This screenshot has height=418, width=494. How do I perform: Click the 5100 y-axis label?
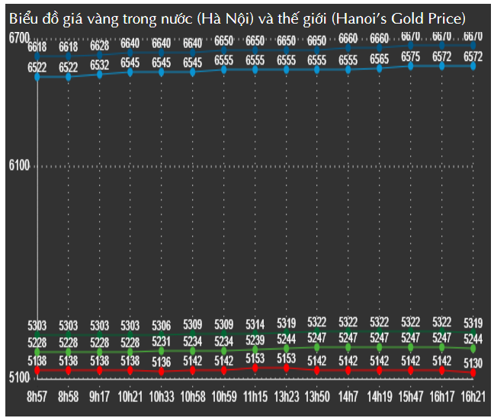point(17,378)
